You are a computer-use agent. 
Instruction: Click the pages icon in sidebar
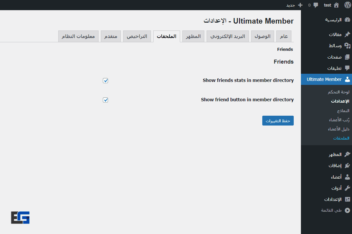pos(347,57)
